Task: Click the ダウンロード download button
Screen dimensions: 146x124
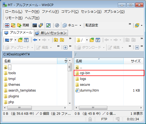Action: (x=89, y=47)
